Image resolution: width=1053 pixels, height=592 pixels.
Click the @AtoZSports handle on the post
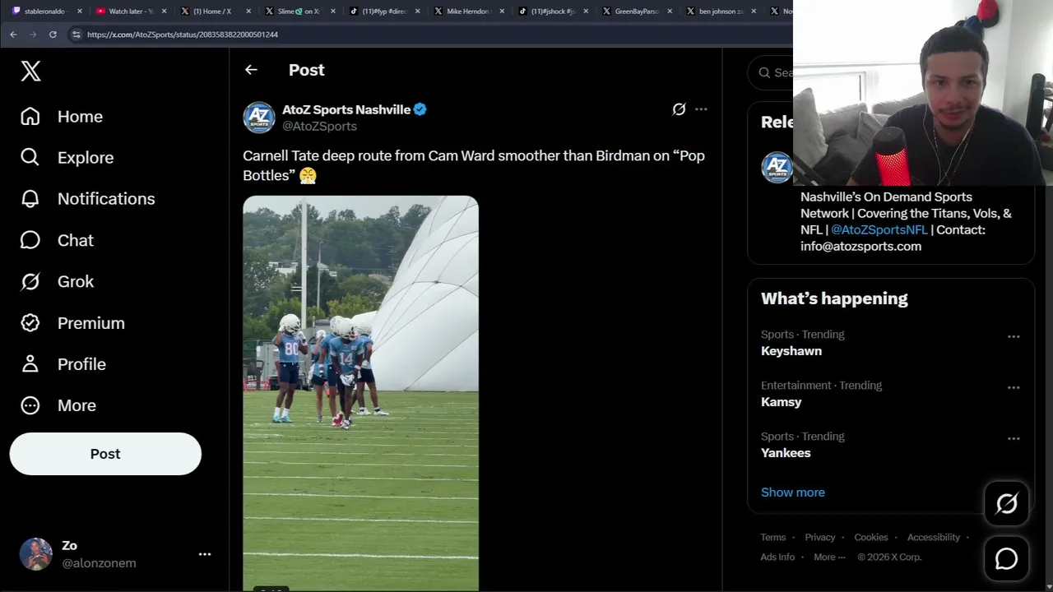[x=319, y=126]
